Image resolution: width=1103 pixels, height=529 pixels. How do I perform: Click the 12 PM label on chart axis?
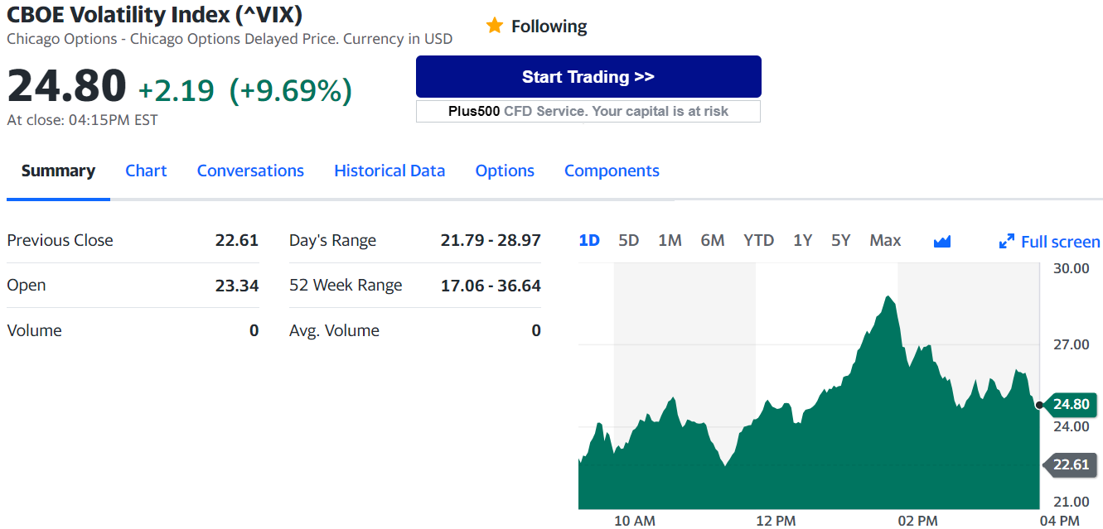(x=776, y=520)
